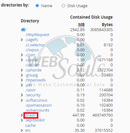Open the .HttpRequest directory link
This screenshot has height=133, width=130.
coord(37,35)
